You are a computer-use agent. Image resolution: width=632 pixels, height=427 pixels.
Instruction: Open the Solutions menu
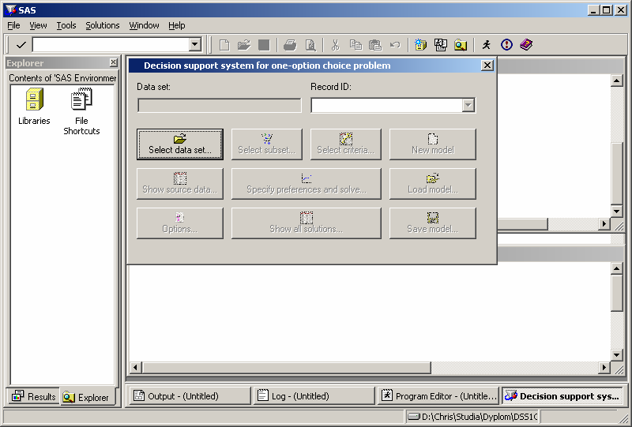tap(103, 25)
